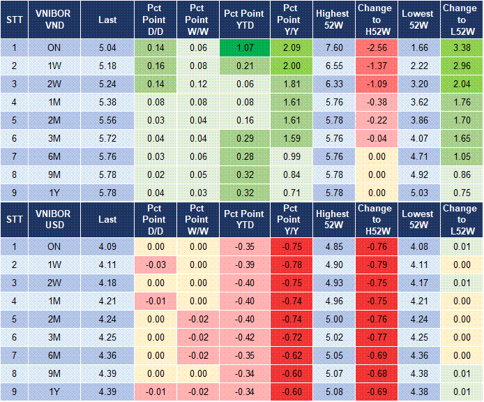Click the Last header in the VND table
484x402 pixels.
(107, 20)
